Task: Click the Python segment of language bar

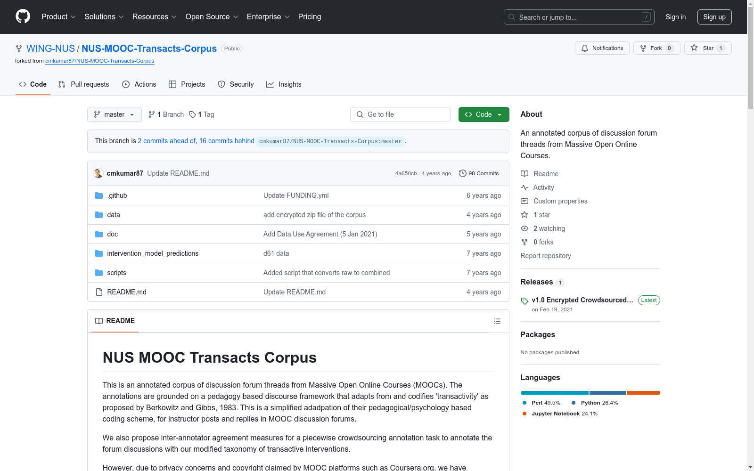Action: (607, 393)
